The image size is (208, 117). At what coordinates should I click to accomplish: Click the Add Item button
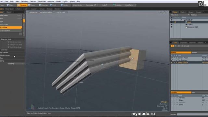(x=199, y=15)
